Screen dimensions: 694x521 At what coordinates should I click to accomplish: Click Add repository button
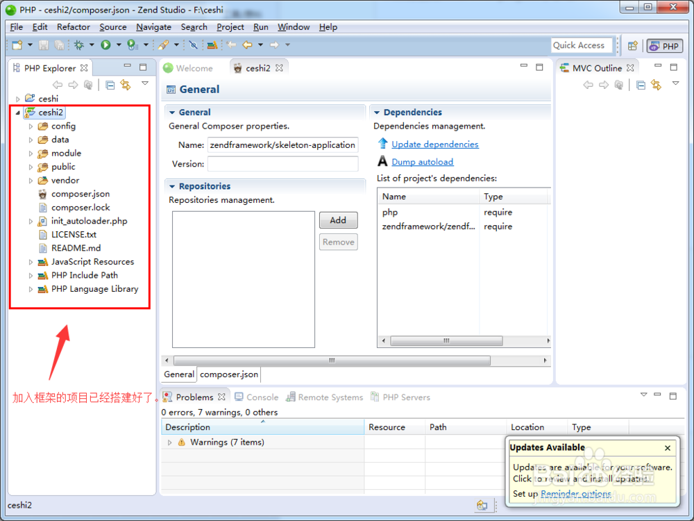(x=338, y=220)
